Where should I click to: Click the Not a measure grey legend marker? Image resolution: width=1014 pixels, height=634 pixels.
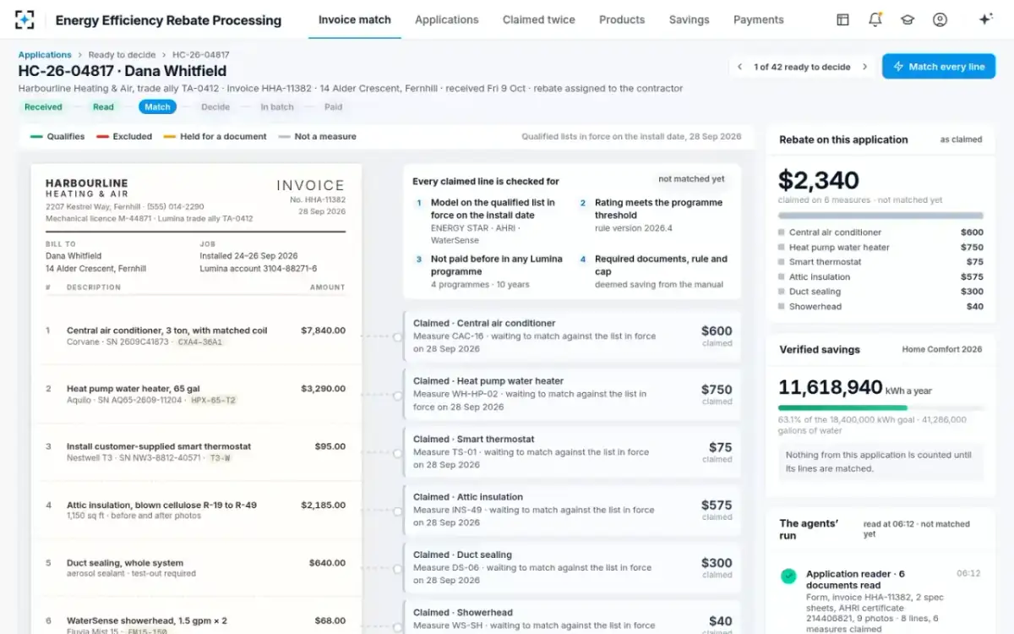284,137
